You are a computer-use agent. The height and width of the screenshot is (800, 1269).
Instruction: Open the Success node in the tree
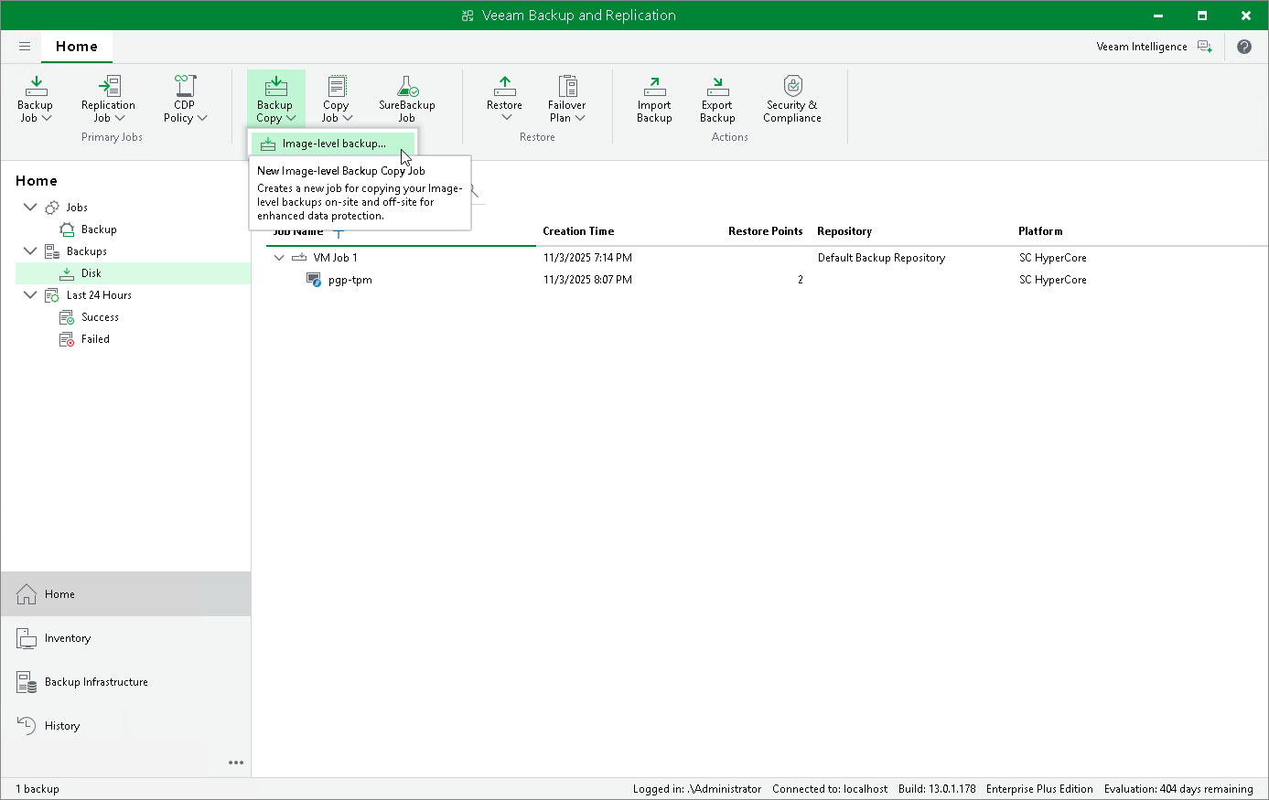tap(100, 317)
